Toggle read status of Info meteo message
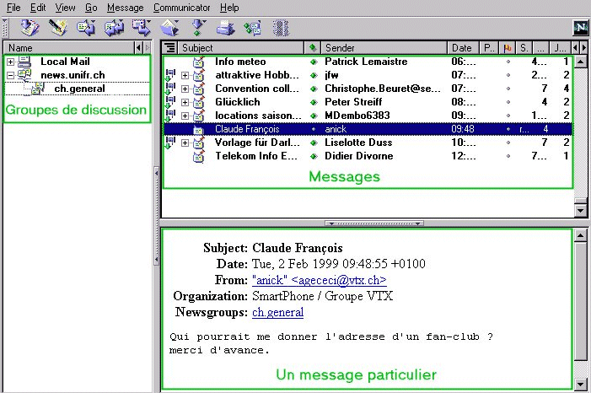 (314, 62)
